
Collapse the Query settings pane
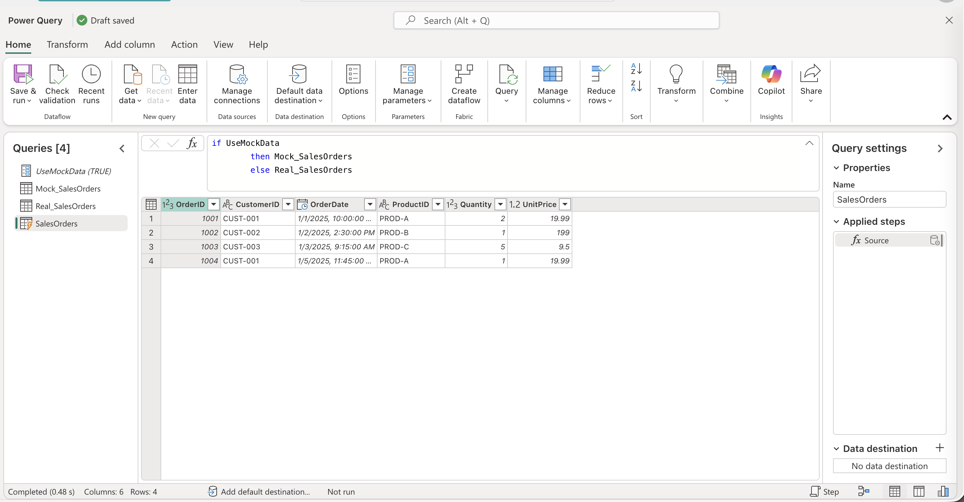pyautogui.click(x=940, y=149)
